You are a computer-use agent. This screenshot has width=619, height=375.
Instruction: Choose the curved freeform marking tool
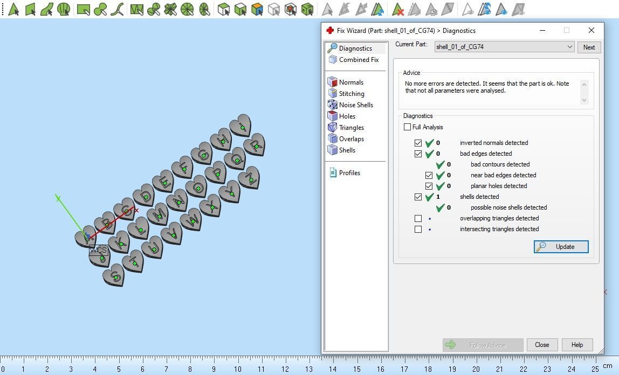(117, 9)
